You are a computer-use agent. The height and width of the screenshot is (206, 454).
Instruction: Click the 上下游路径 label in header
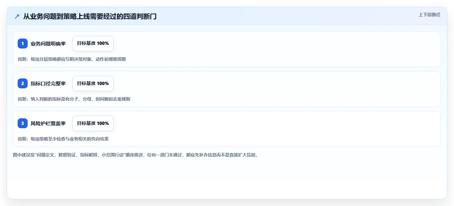[x=429, y=15]
